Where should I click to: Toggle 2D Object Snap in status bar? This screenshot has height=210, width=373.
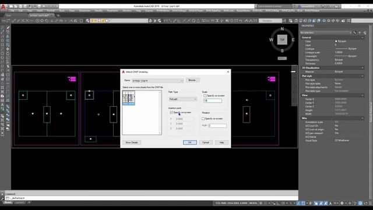point(303,203)
